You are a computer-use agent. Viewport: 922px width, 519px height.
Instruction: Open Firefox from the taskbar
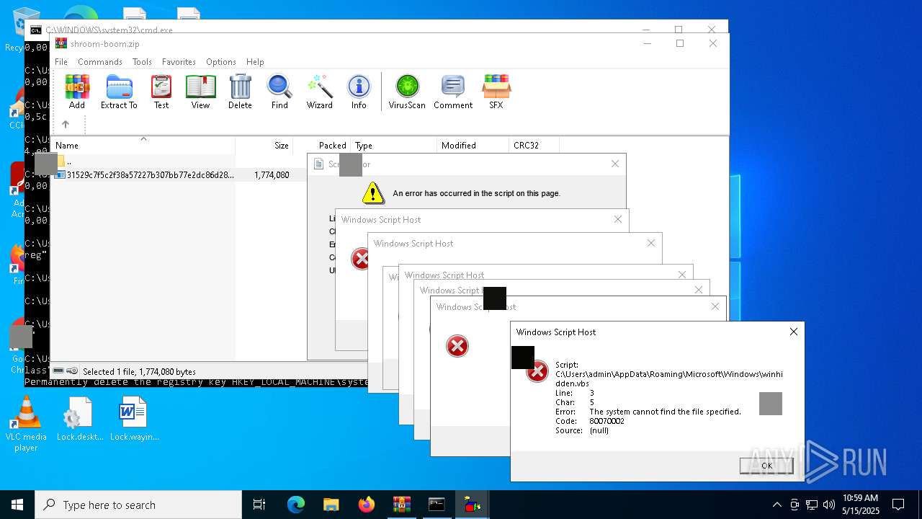pos(366,505)
